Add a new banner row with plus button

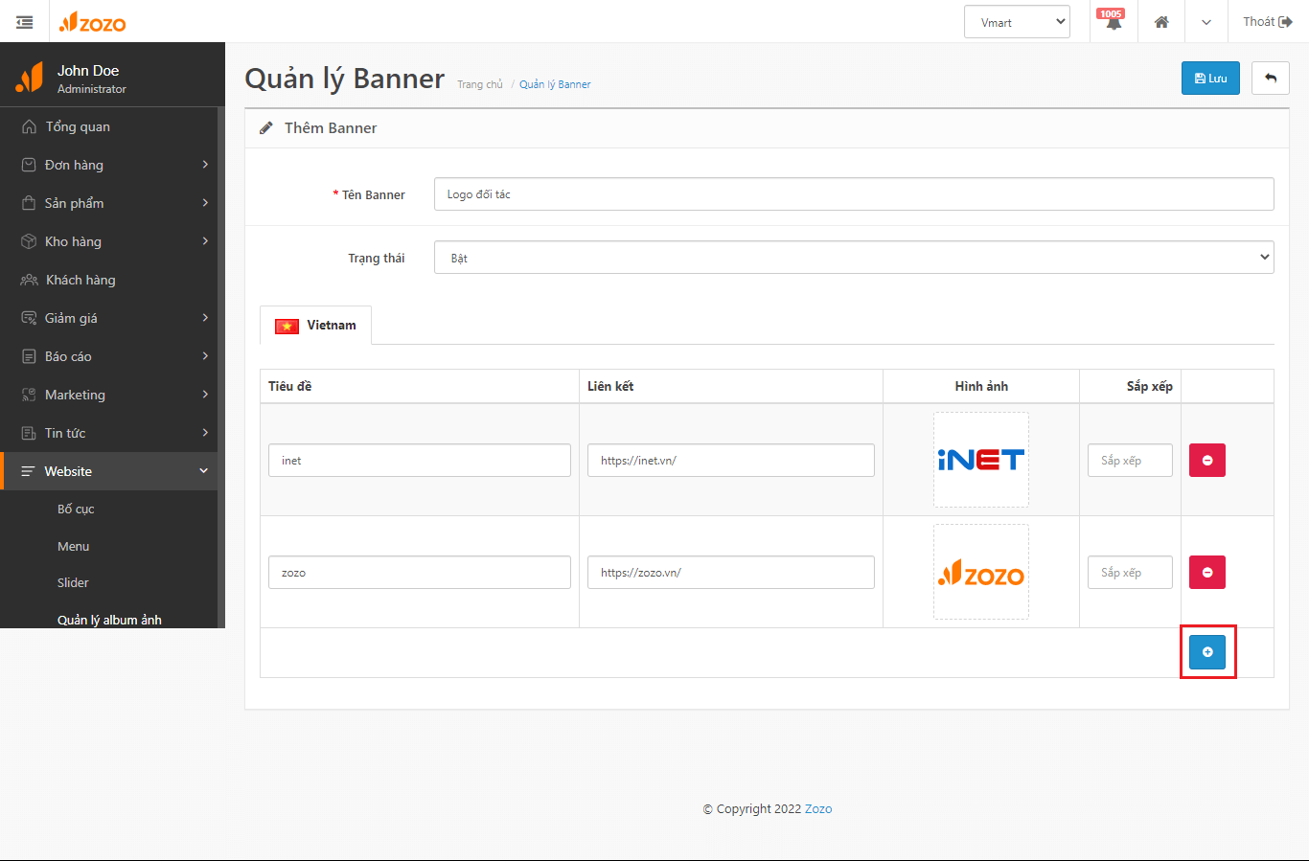point(1207,652)
